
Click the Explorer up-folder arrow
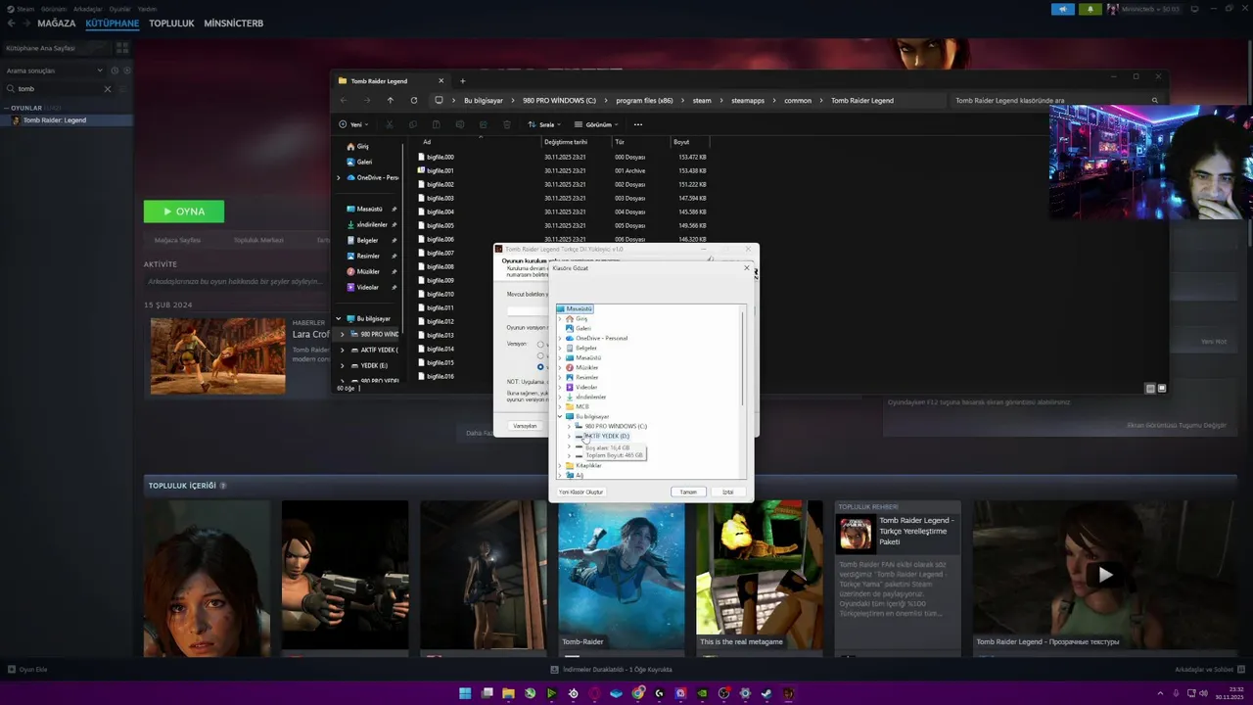point(390,100)
